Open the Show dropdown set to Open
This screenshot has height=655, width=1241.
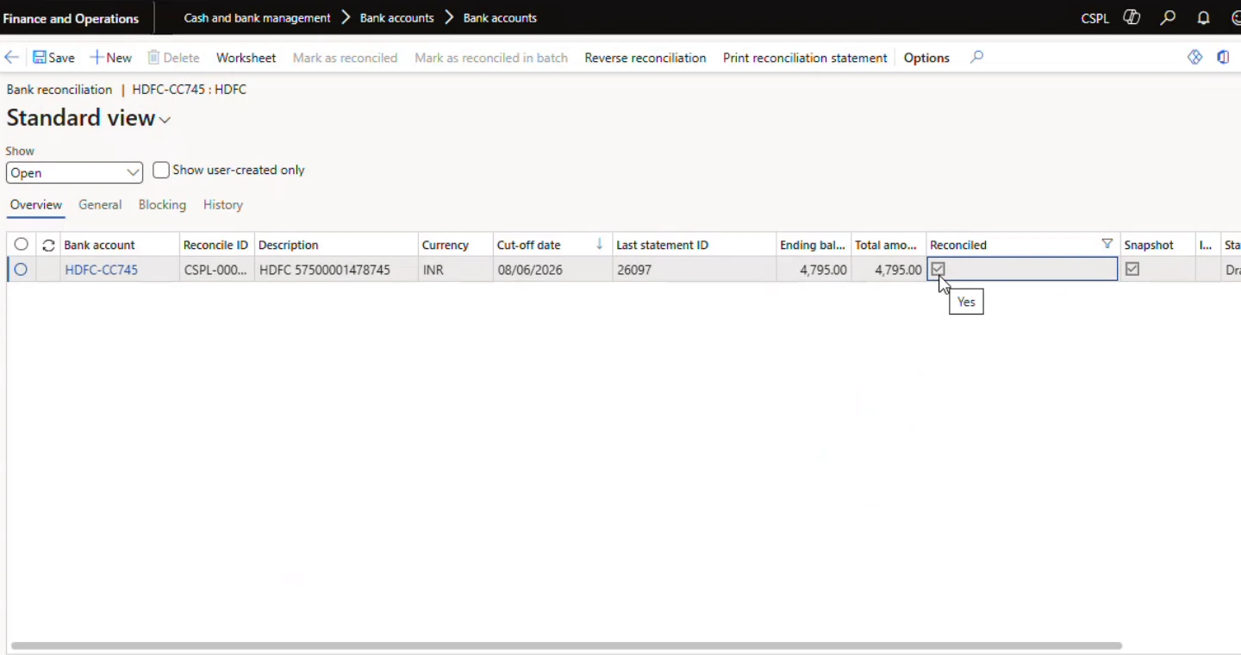[74, 172]
